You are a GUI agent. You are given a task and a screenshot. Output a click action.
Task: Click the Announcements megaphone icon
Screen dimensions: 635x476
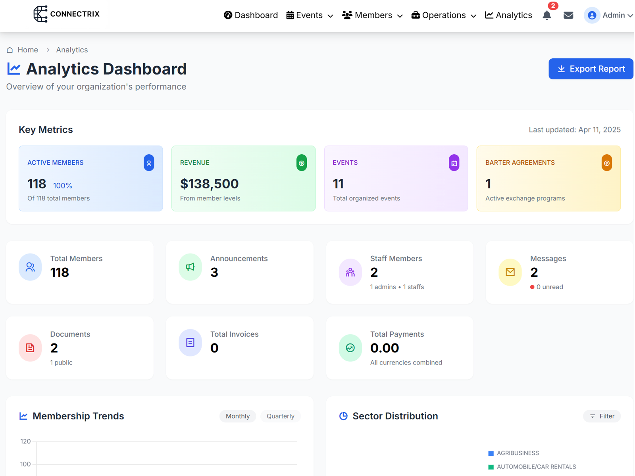pyautogui.click(x=190, y=267)
